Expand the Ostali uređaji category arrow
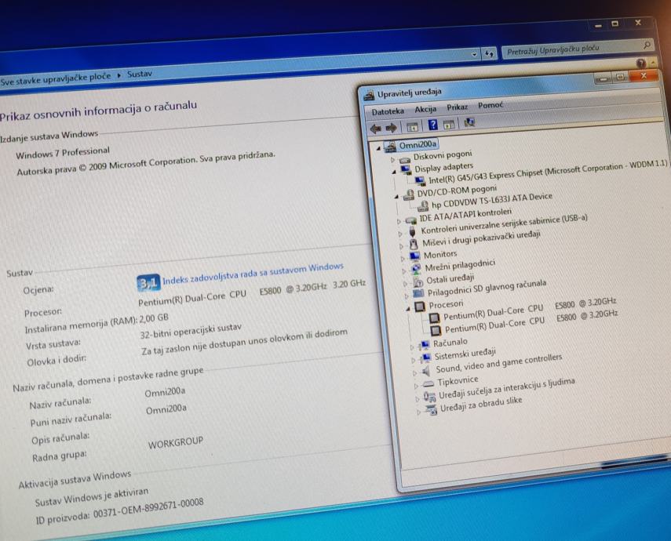 406,284
